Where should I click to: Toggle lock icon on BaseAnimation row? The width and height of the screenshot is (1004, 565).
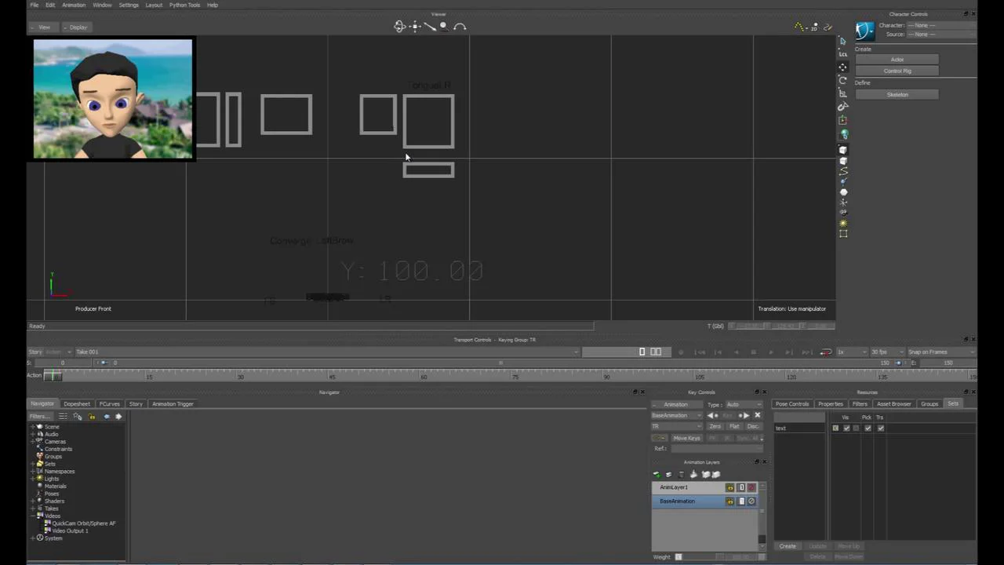(x=730, y=501)
